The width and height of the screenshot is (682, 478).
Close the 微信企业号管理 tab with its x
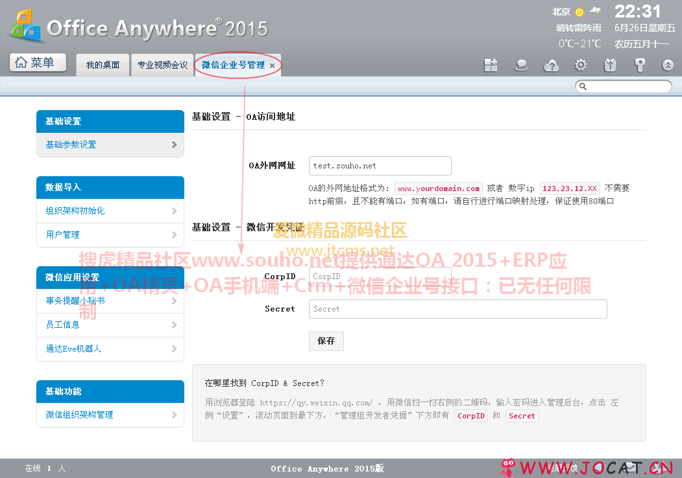[272, 65]
